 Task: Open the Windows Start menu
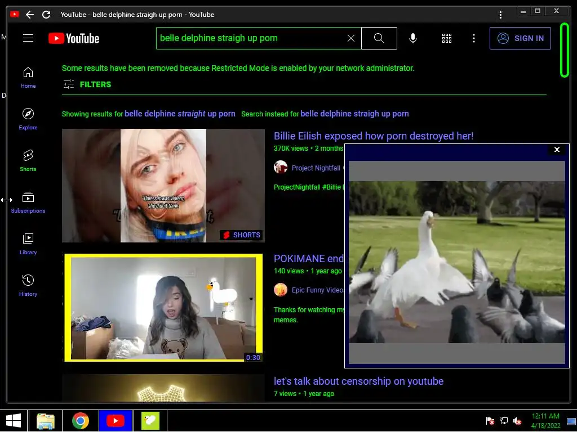click(x=14, y=421)
